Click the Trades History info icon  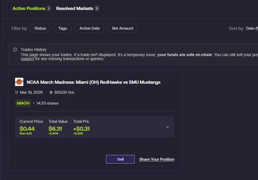tap(15, 50)
